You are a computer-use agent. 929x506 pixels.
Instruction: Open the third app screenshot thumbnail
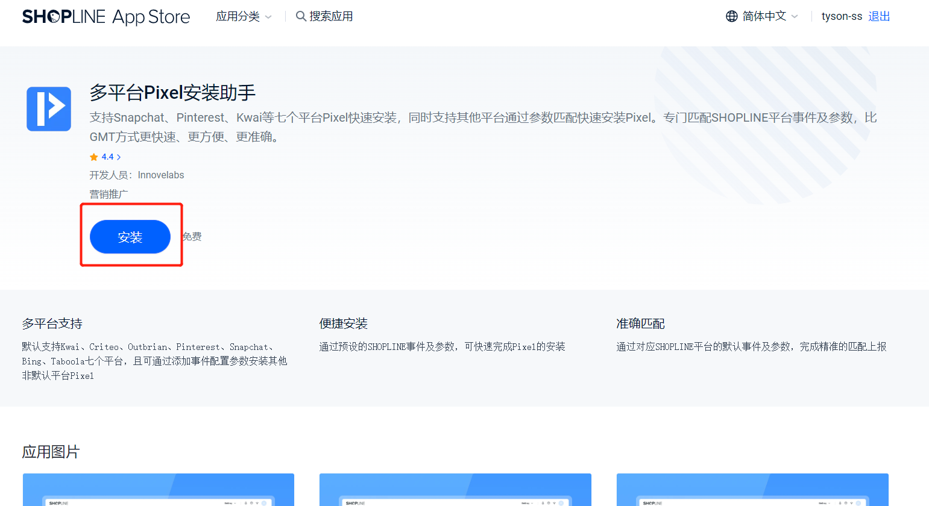tap(752, 489)
